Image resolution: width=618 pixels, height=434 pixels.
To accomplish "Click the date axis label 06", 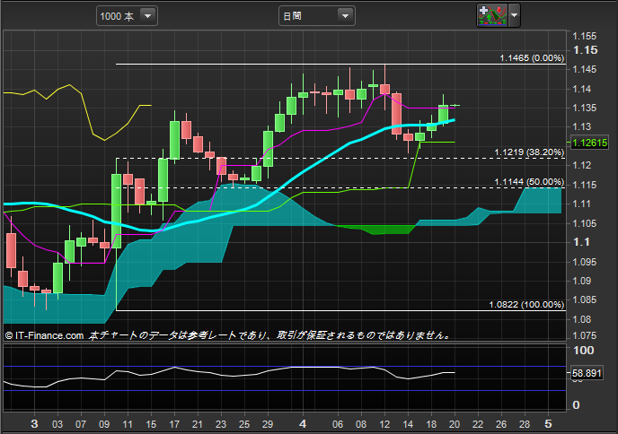I will click(x=338, y=424).
